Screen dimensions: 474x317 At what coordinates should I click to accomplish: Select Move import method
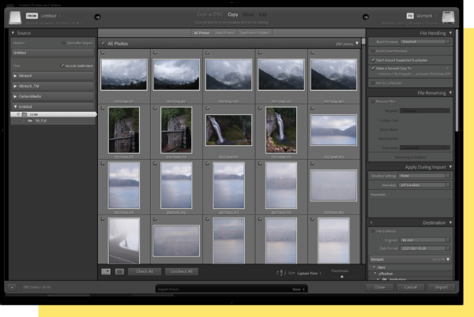[x=248, y=14]
